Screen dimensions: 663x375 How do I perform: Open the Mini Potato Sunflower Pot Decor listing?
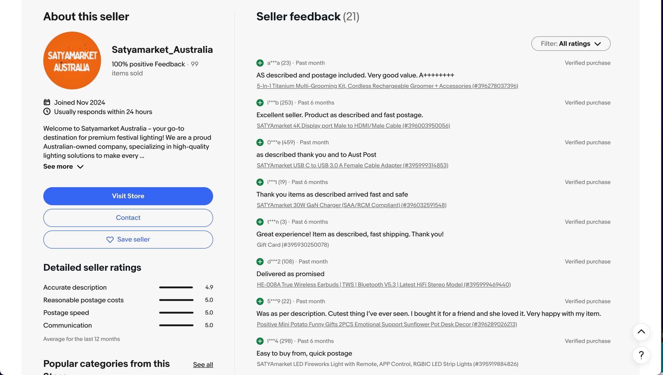click(387, 324)
